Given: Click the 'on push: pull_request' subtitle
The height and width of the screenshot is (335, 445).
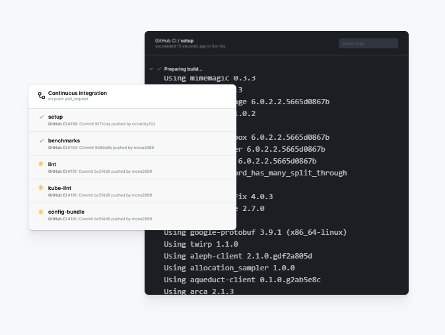Looking at the screenshot, I should click(x=68, y=99).
